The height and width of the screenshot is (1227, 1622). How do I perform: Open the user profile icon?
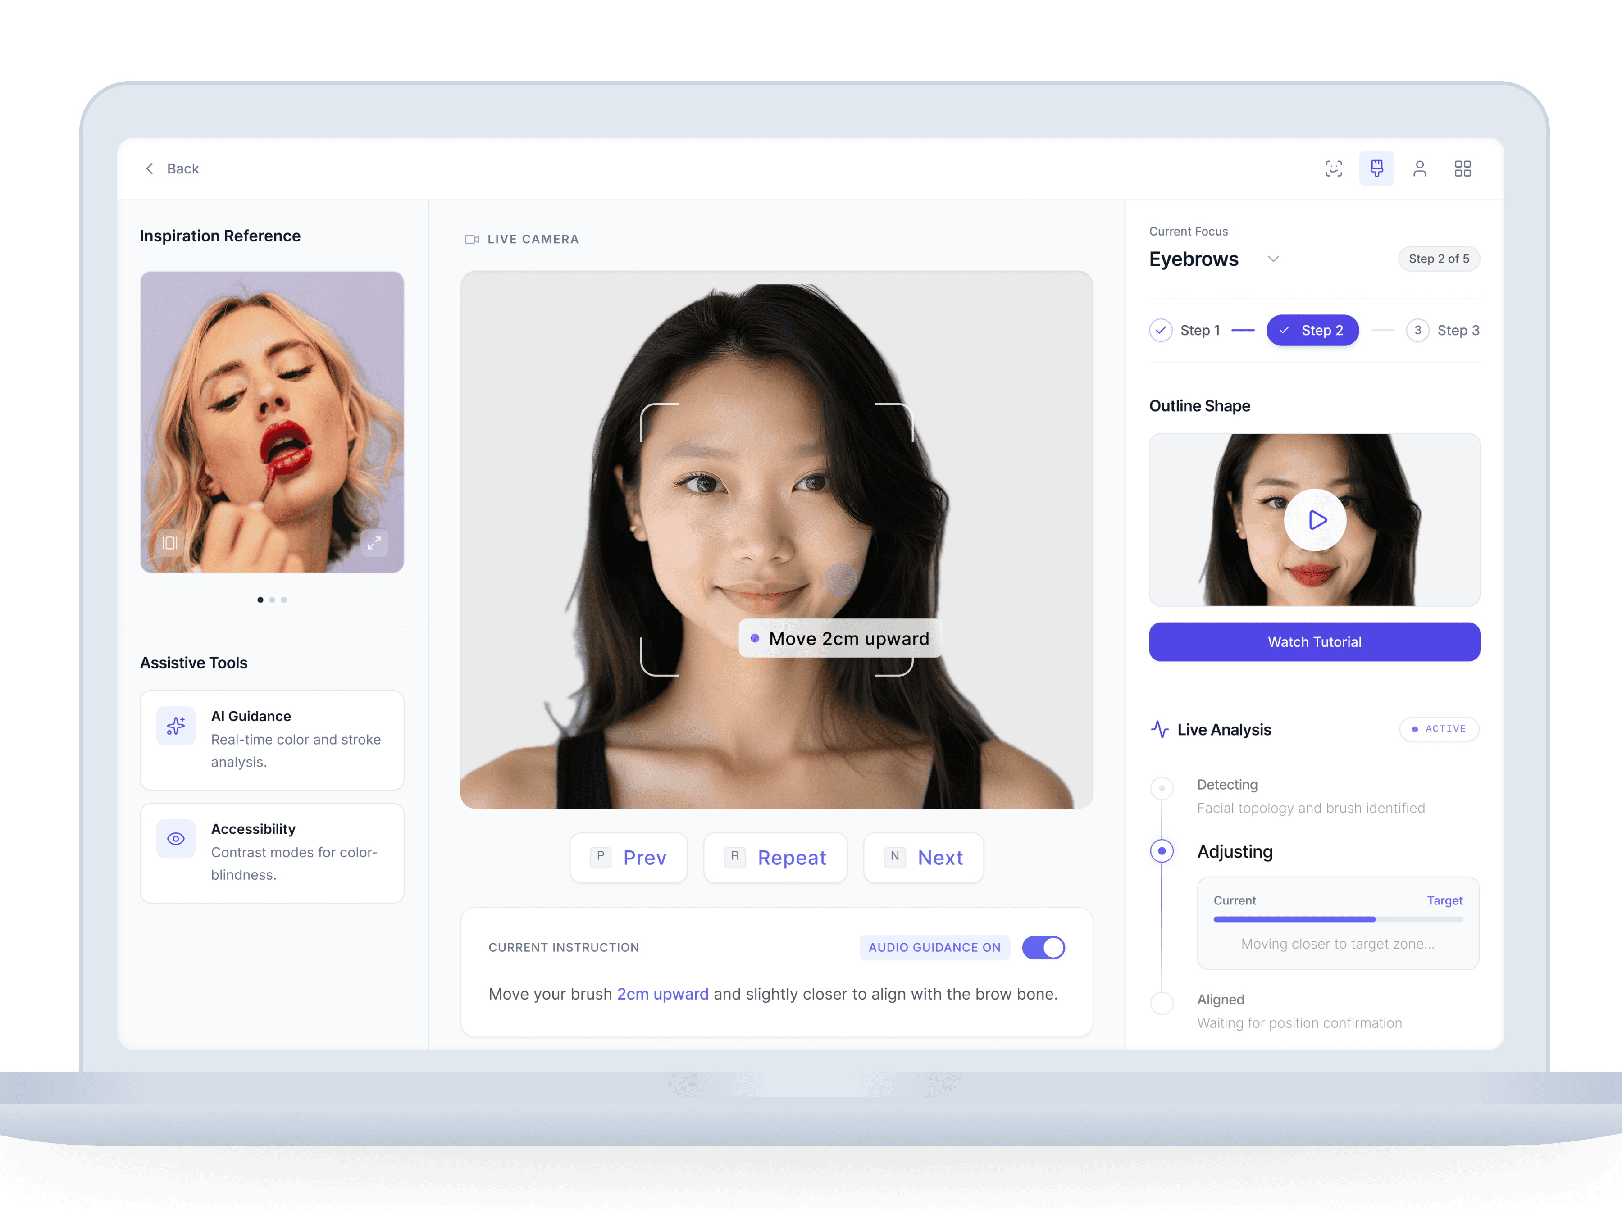[x=1419, y=168]
